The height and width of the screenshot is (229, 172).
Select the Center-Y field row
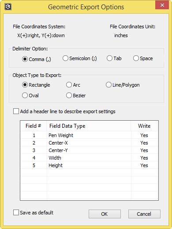point(89,150)
